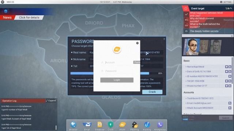The height and width of the screenshot is (131, 234).
Task: Click the globe news icon
Action: click(6, 11)
